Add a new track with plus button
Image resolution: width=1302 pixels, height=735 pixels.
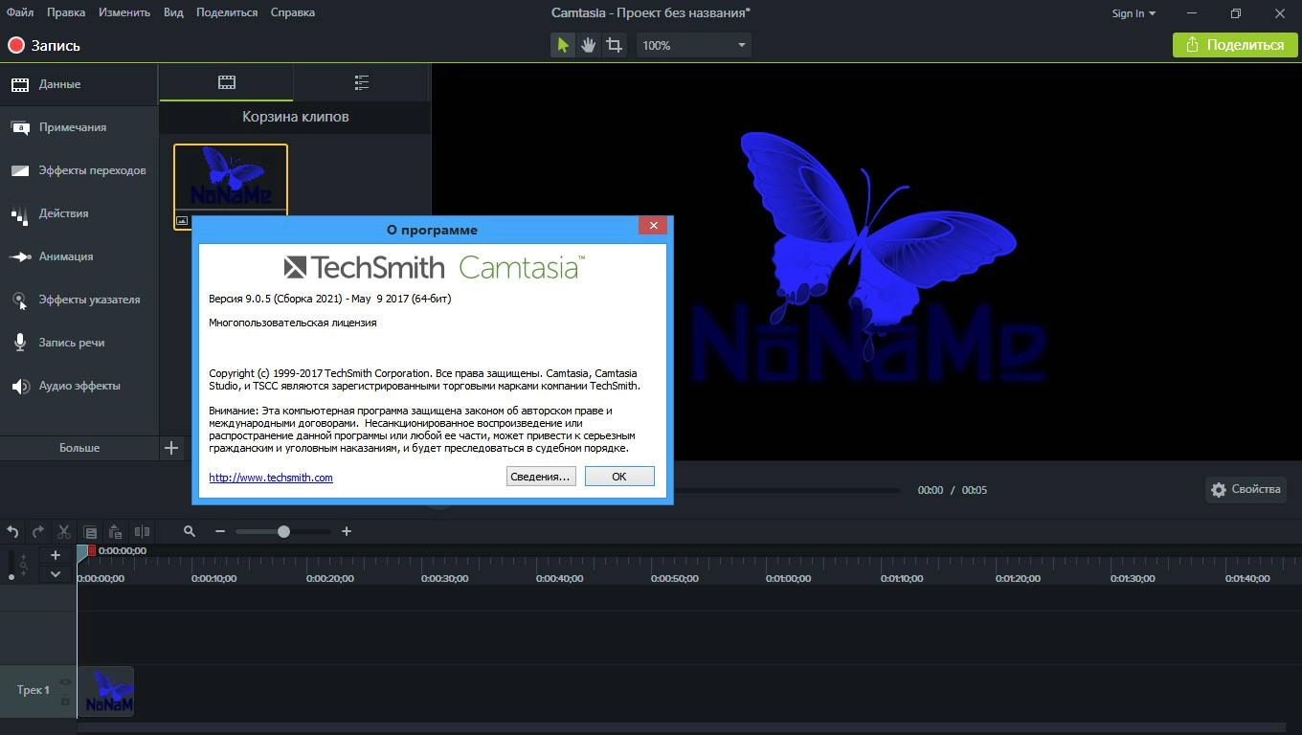56,555
